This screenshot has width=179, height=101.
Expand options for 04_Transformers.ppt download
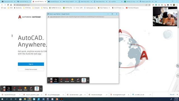(x=20, y=95)
